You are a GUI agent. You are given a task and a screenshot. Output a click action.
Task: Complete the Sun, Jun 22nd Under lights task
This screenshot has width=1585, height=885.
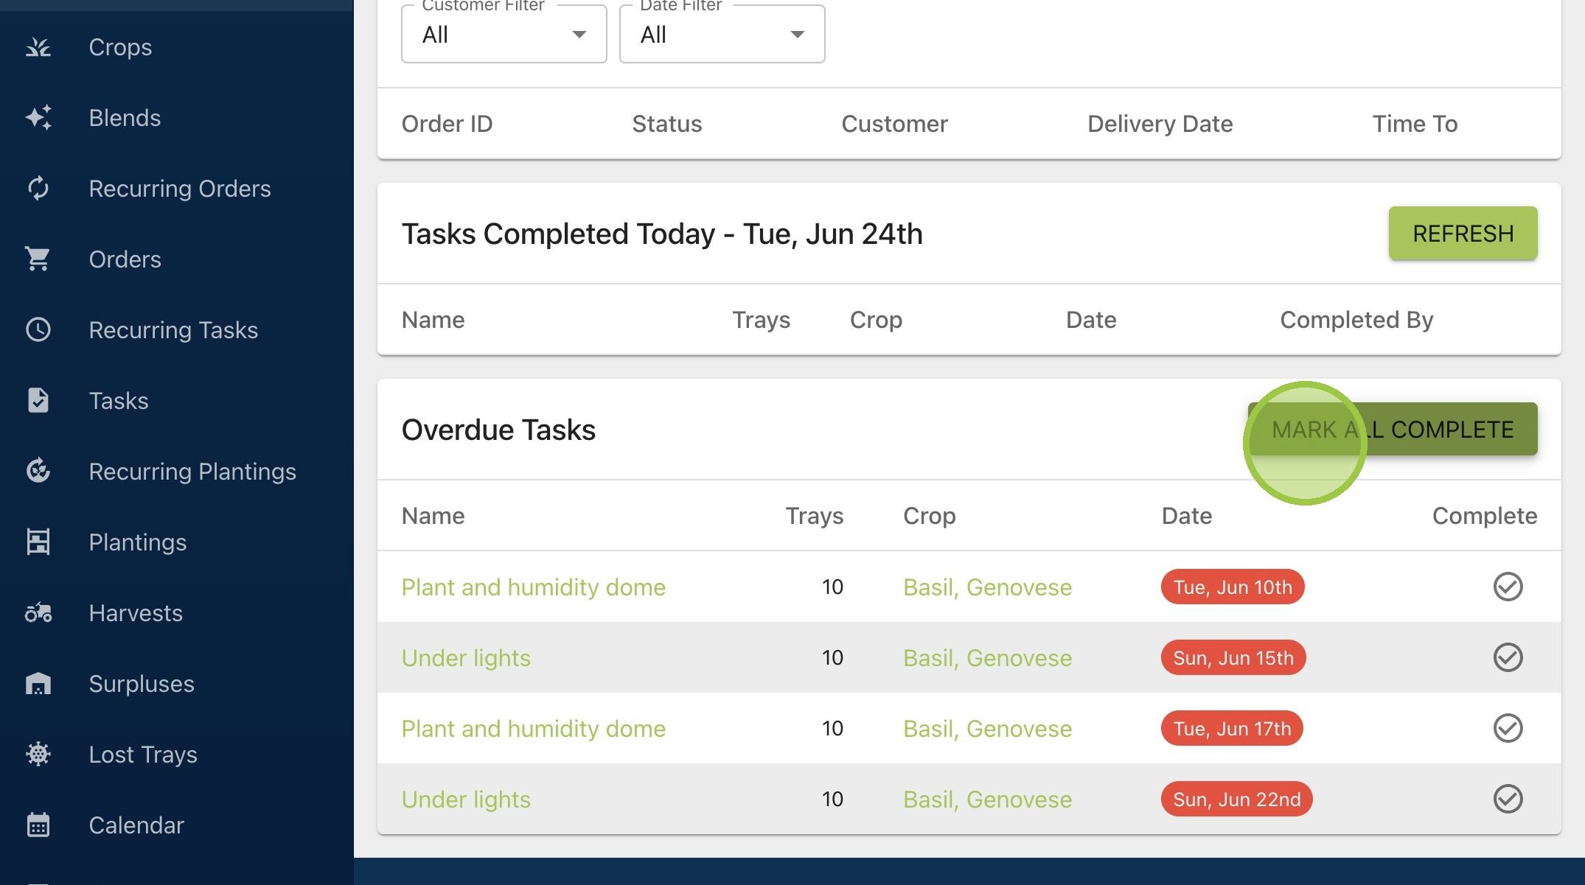coord(1508,799)
